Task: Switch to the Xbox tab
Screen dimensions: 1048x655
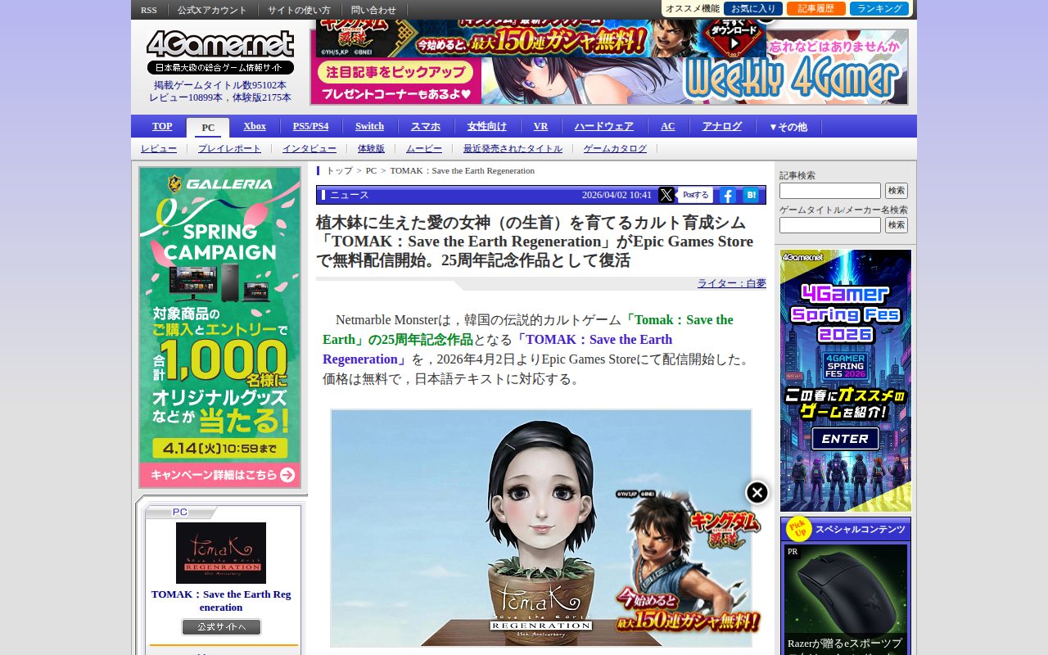Action: point(255,126)
